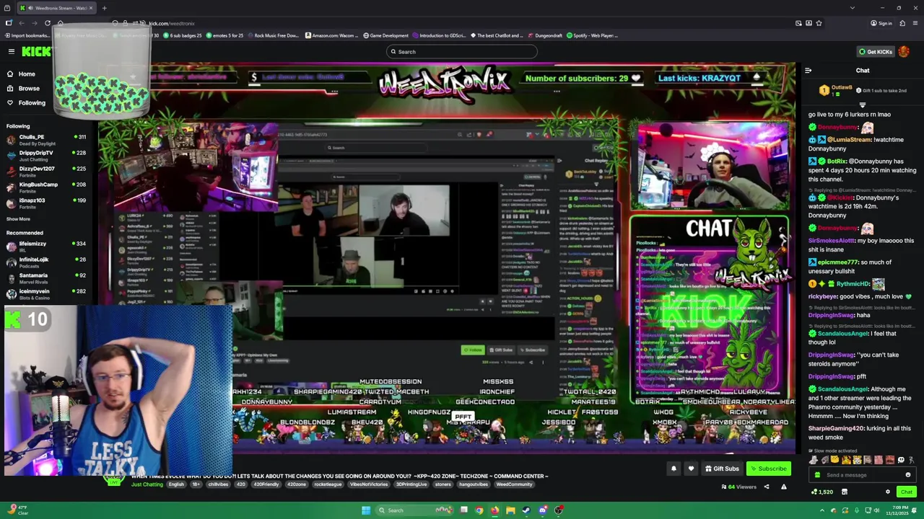Open the Kick hamburger sidebar menu
The image size is (924, 519).
pos(12,51)
